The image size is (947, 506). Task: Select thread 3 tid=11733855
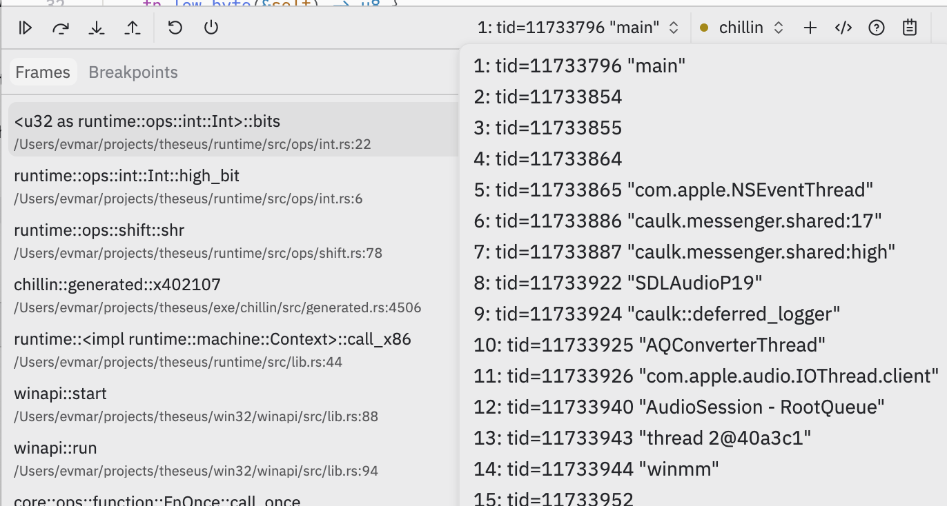pyautogui.click(x=548, y=128)
